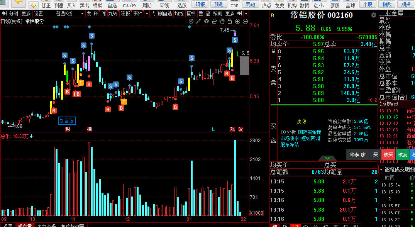Select the drawing pen icon above chart
Image resolution: width=415 pixels, height=227 pixels.
coord(198,22)
